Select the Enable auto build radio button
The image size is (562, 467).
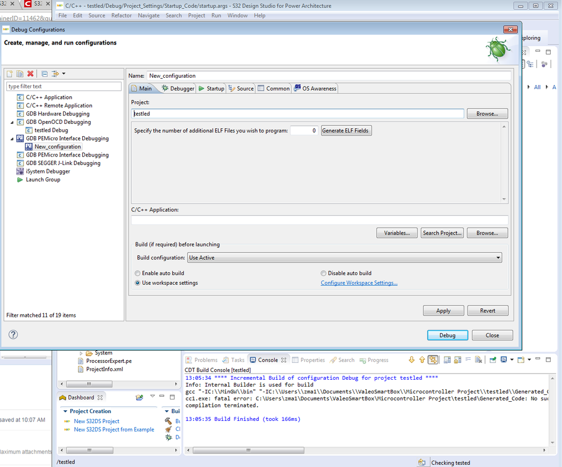click(x=138, y=273)
